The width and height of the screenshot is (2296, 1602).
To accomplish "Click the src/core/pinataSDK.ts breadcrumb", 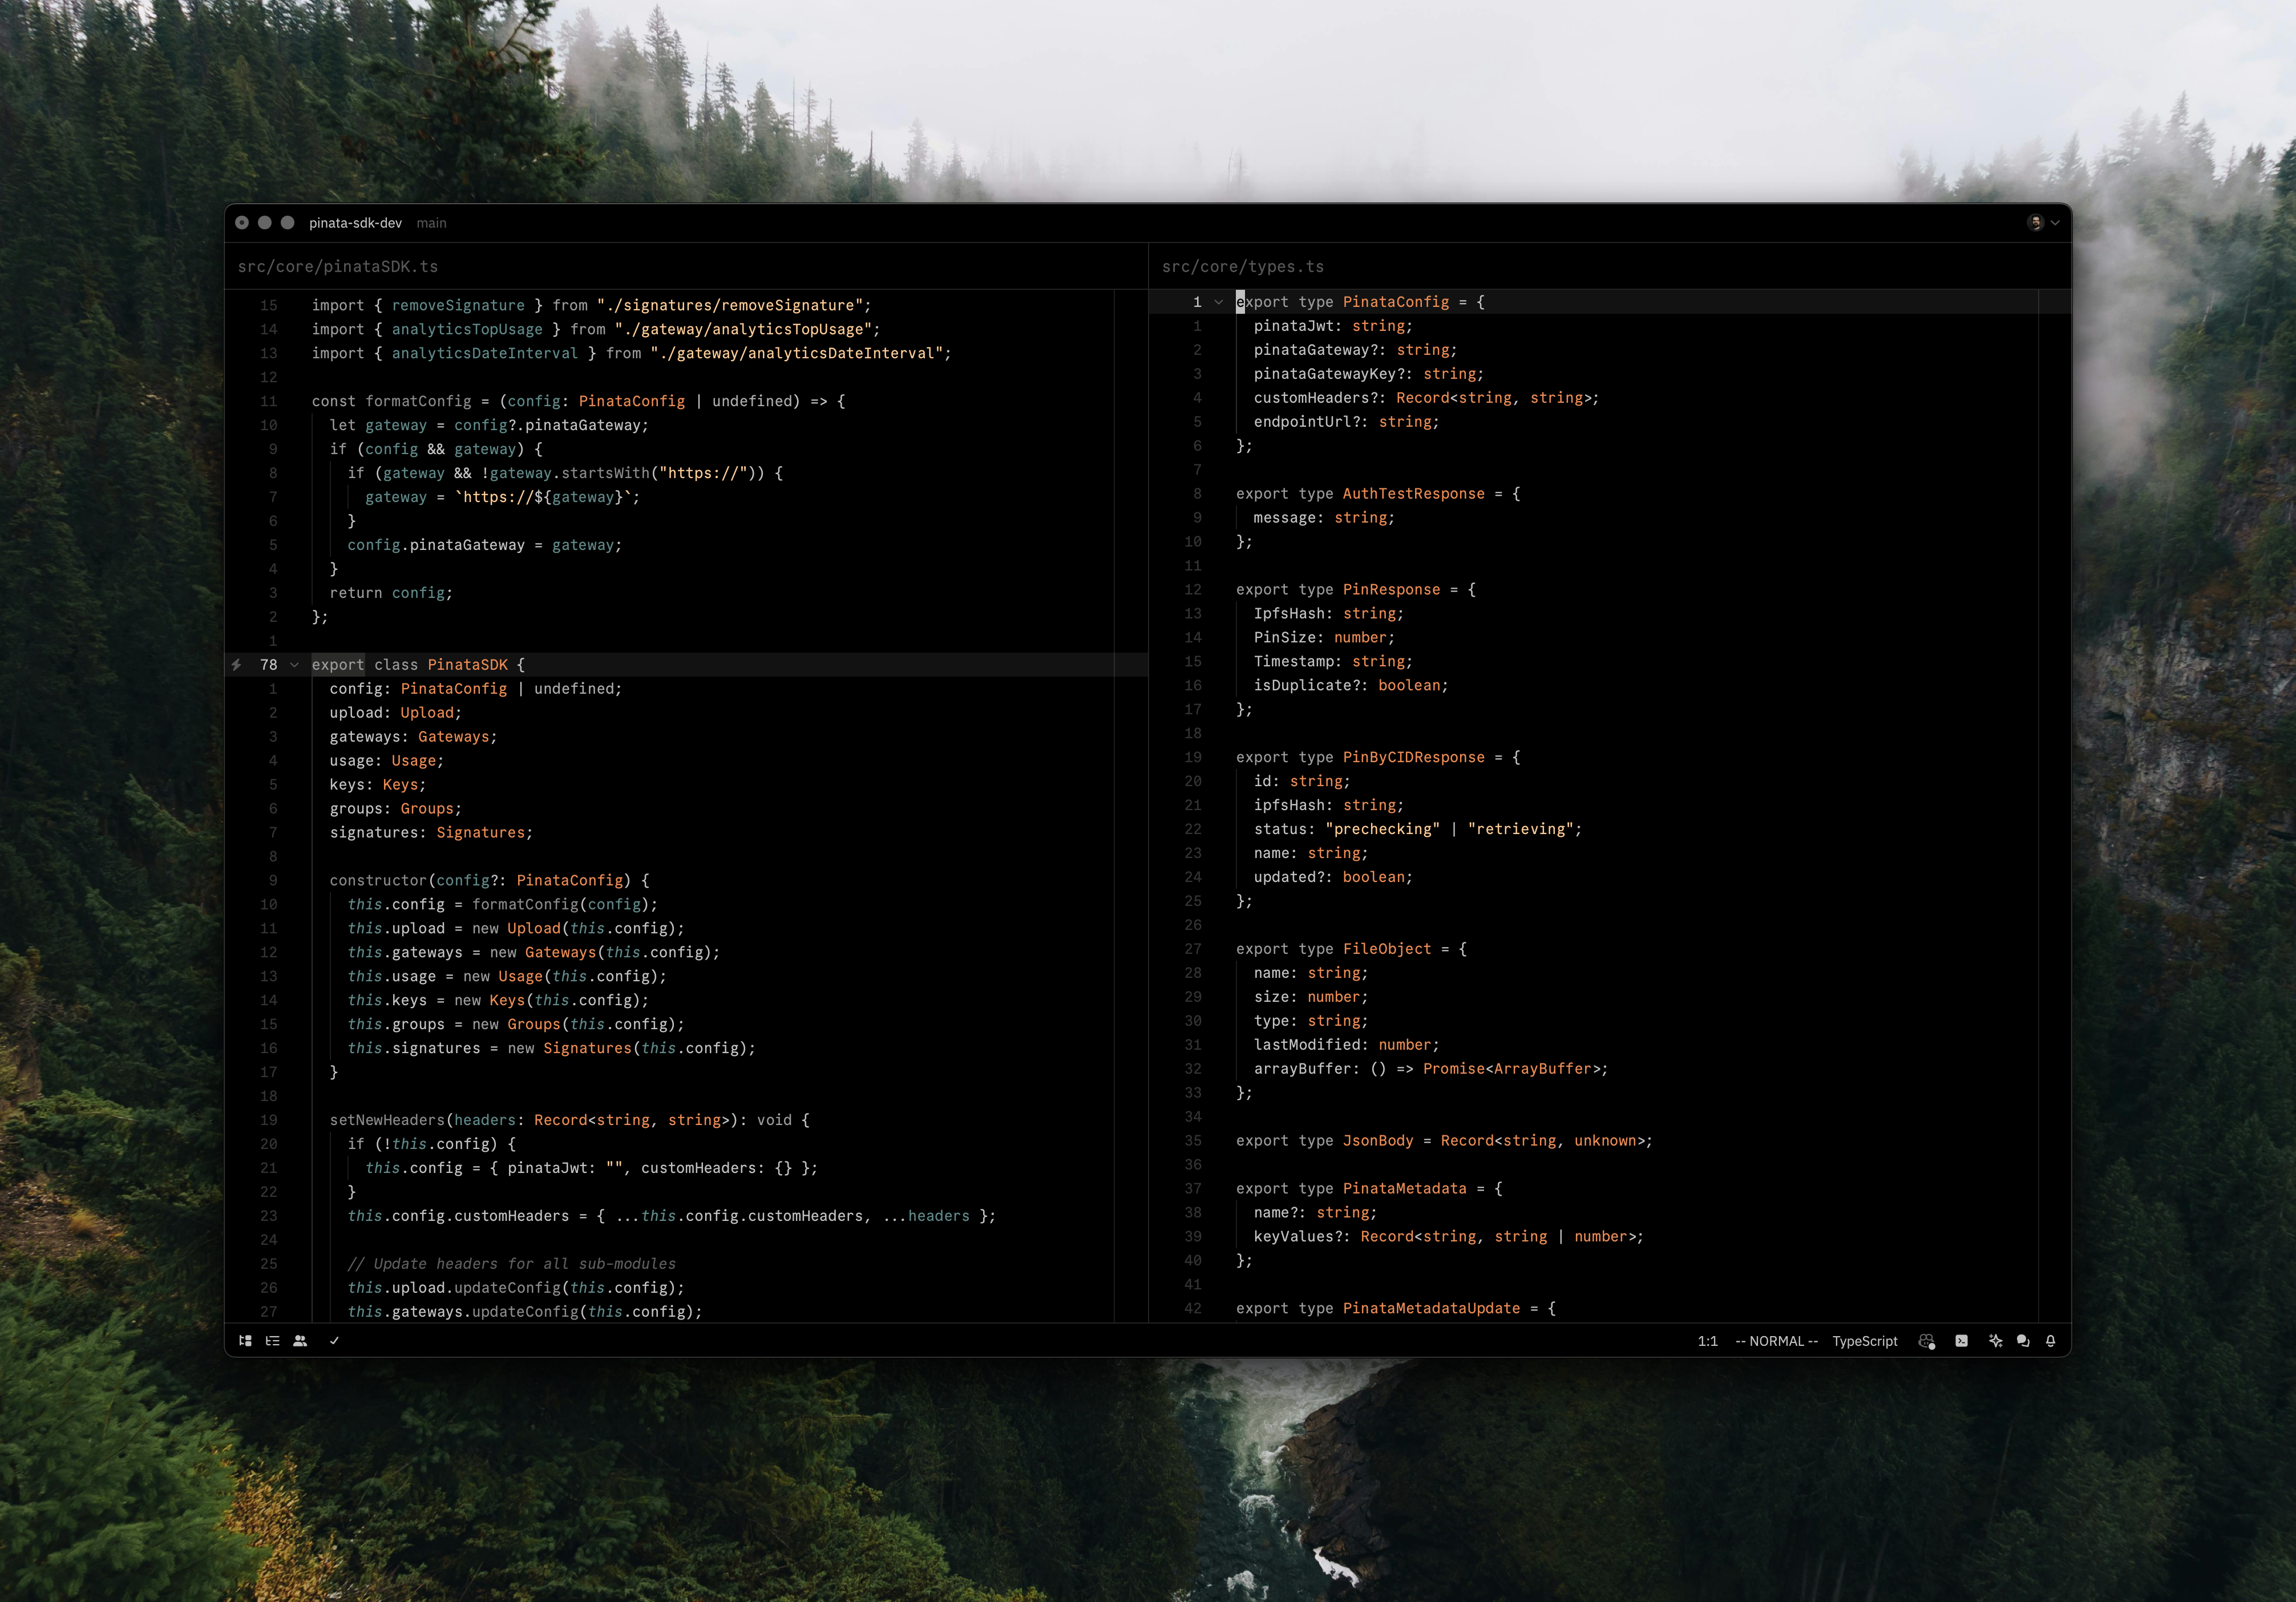I will coord(338,267).
